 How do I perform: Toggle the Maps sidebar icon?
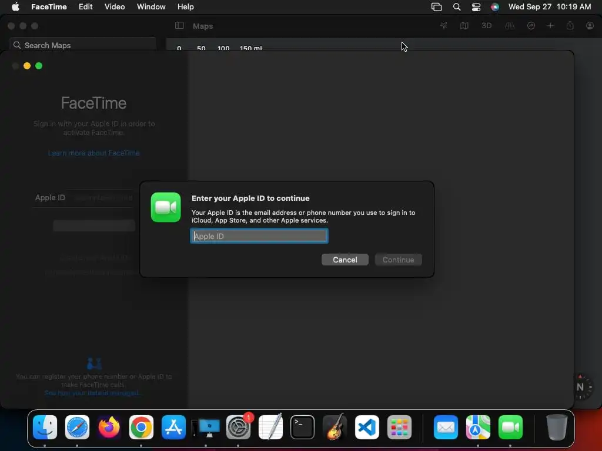(179, 26)
